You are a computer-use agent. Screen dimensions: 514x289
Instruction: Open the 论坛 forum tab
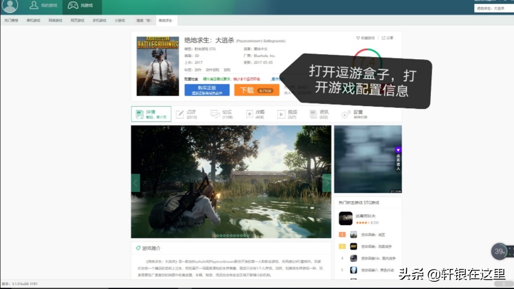click(222, 114)
